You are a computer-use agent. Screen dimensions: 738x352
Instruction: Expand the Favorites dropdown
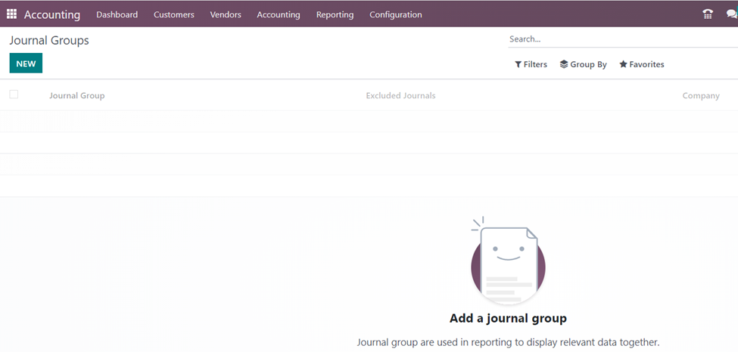point(641,65)
